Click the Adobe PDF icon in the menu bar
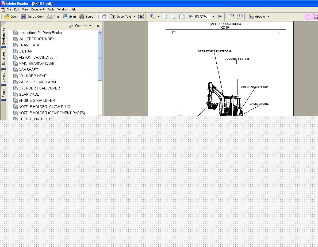Image resolution: width=318 pixels, height=247 pixels. [x=3, y=9]
